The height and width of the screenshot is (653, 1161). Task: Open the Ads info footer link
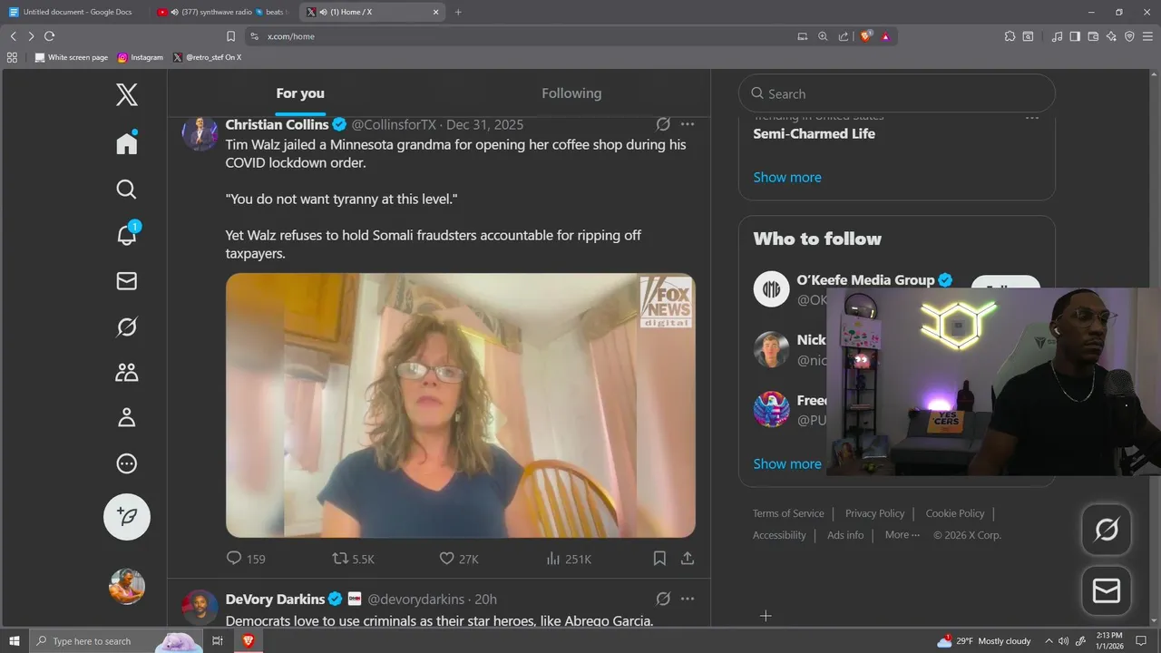(x=845, y=535)
